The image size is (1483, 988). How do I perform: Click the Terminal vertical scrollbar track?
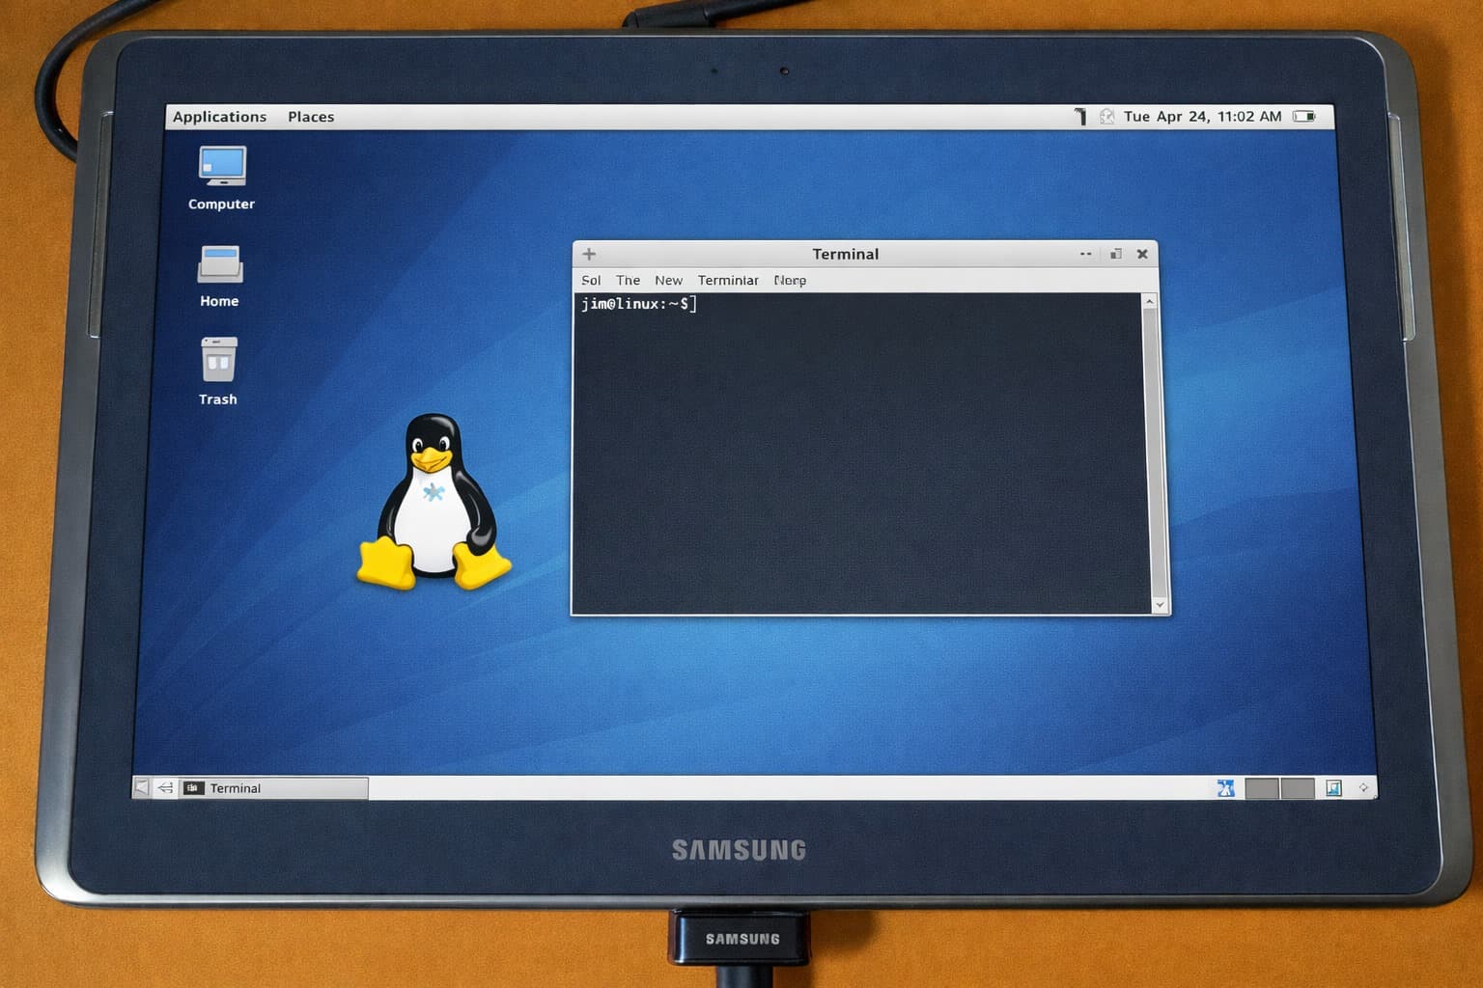tap(1155, 453)
